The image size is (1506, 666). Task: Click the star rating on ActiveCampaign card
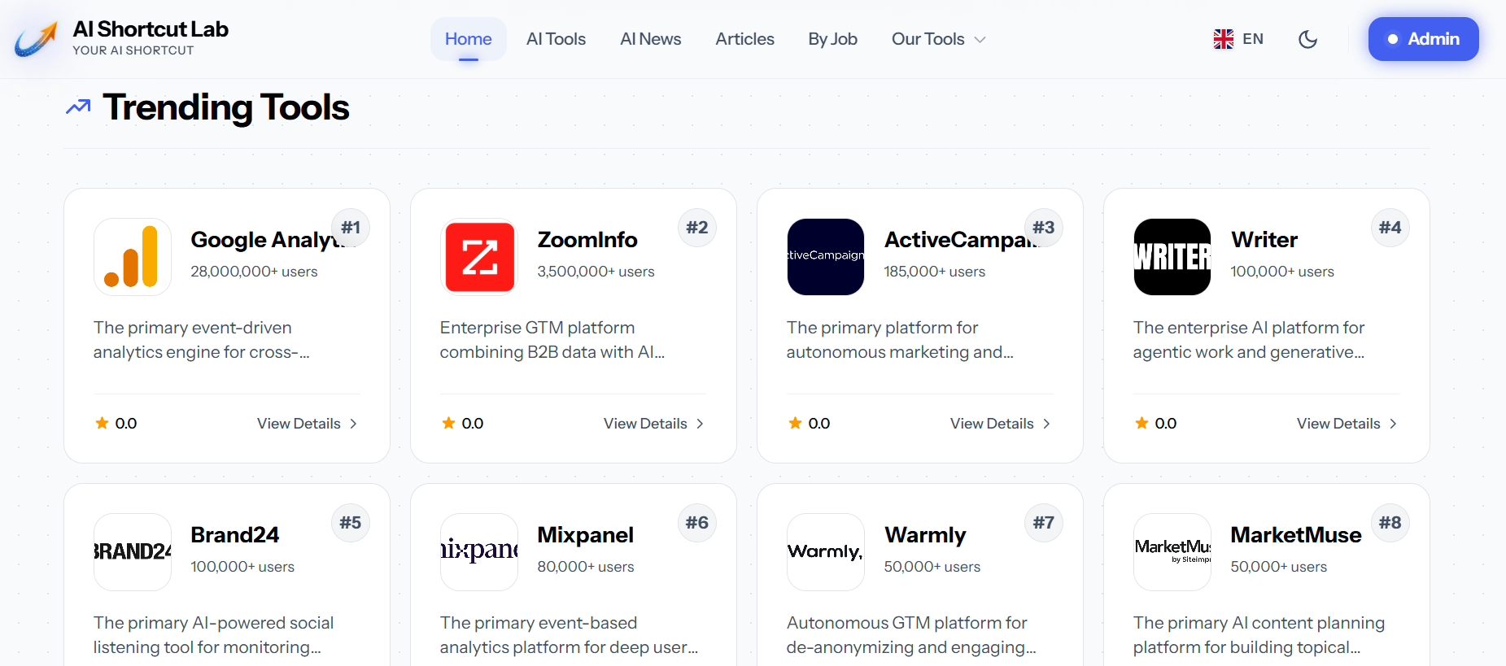pyautogui.click(x=793, y=423)
